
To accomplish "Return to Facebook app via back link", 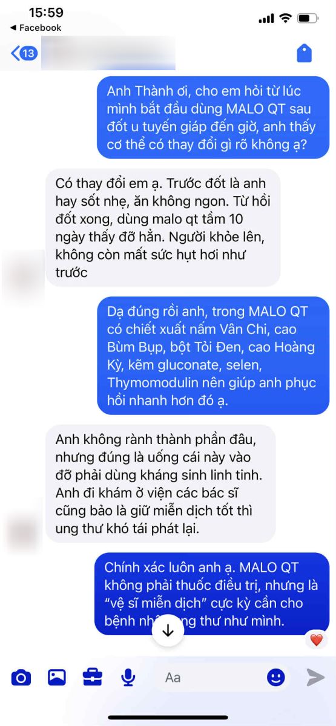I will tap(36, 28).
